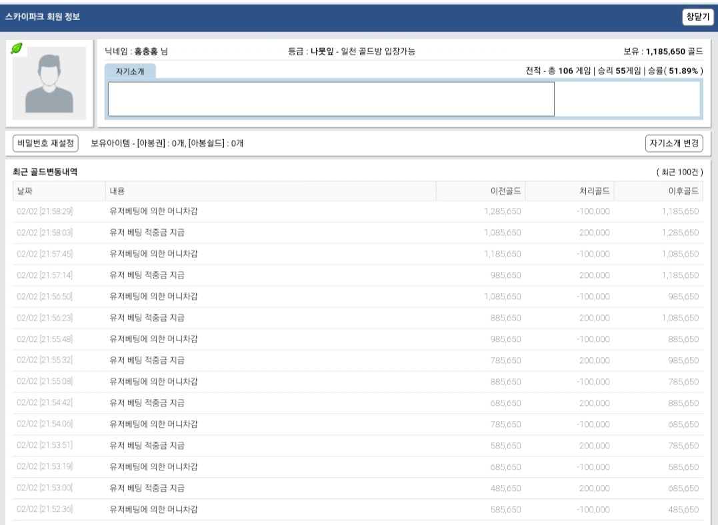This screenshot has width=718, height=525.
Task: Select the row dated 02/02 [21:56:23]
Action: [x=357, y=318]
